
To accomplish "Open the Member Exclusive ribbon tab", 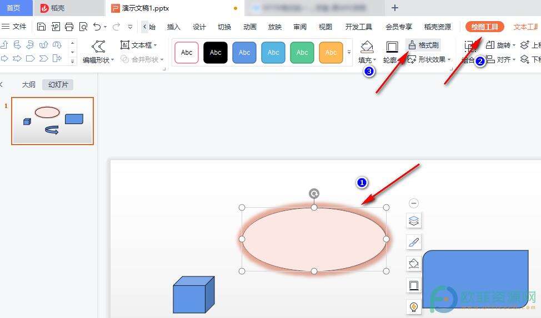I will (x=399, y=27).
